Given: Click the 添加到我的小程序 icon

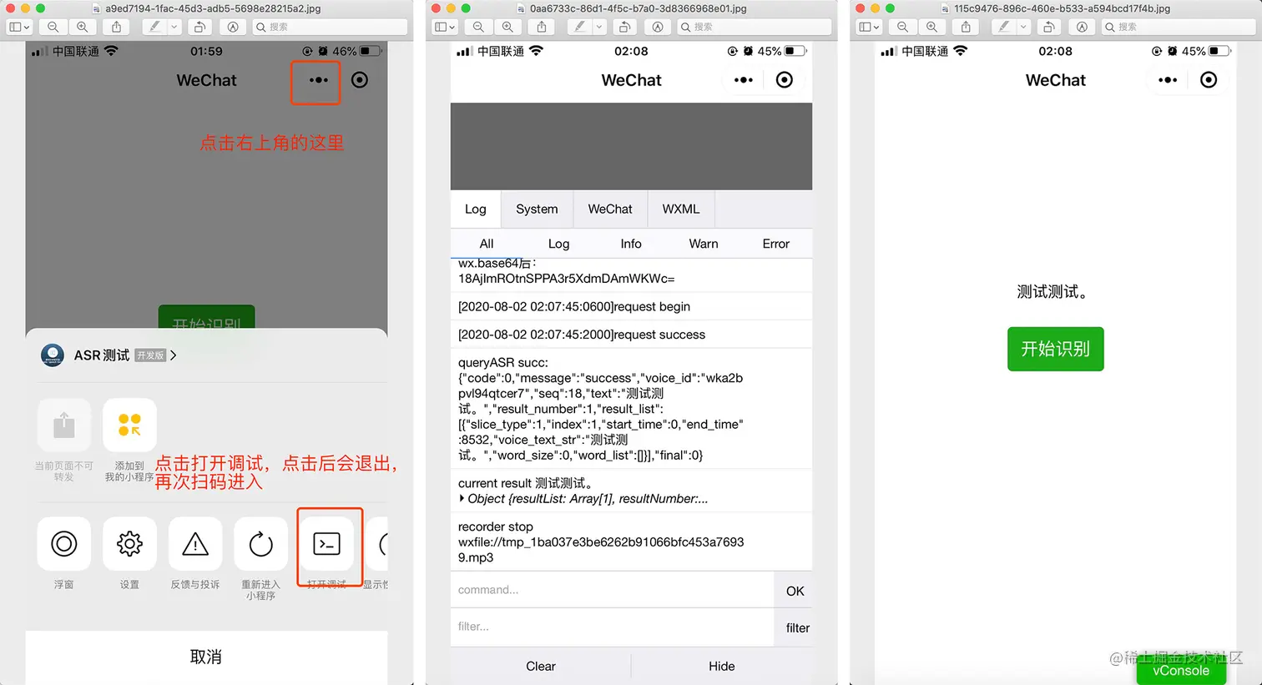Looking at the screenshot, I should point(129,426).
